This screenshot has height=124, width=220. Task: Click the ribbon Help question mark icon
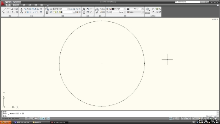(x=218, y=5)
